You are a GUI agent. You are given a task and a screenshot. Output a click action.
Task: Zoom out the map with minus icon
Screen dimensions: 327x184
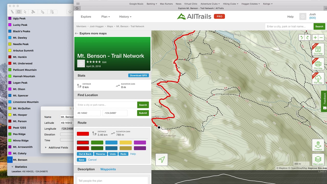coord(321,38)
